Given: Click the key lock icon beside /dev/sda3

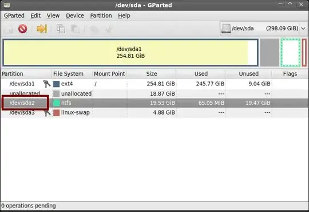Looking at the screenshot, I should click(x=47, y=113).
